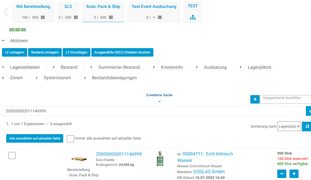This screenshot has width=311, height=180.
Task: Click grid icon in WA Bereitstellung tile
Action: coord(43,18)
